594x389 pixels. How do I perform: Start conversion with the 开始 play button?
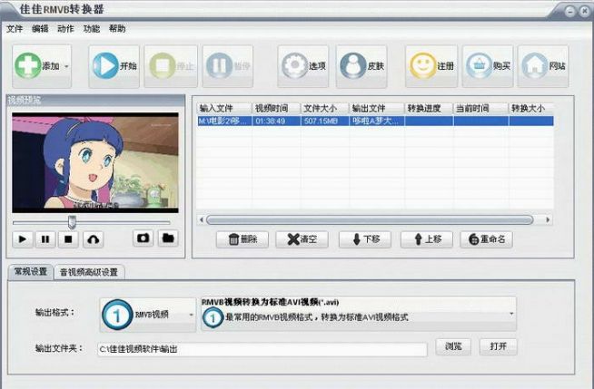pyautogui.click(x=114, y=66)
